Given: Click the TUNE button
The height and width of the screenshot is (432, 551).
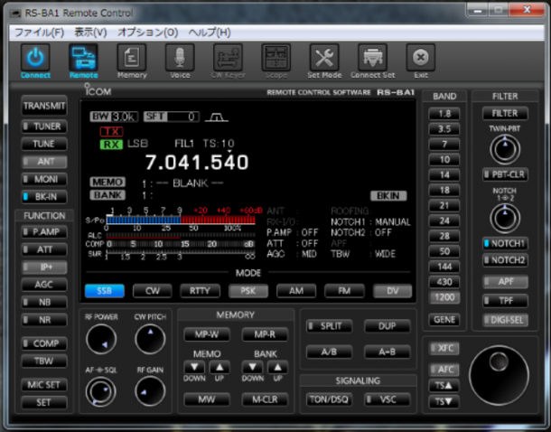Looking at the screenshot, I should click(44, 144).
